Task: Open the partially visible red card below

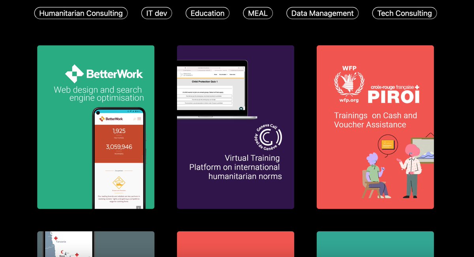Action: pyautogui.click(x=235, y=244)
